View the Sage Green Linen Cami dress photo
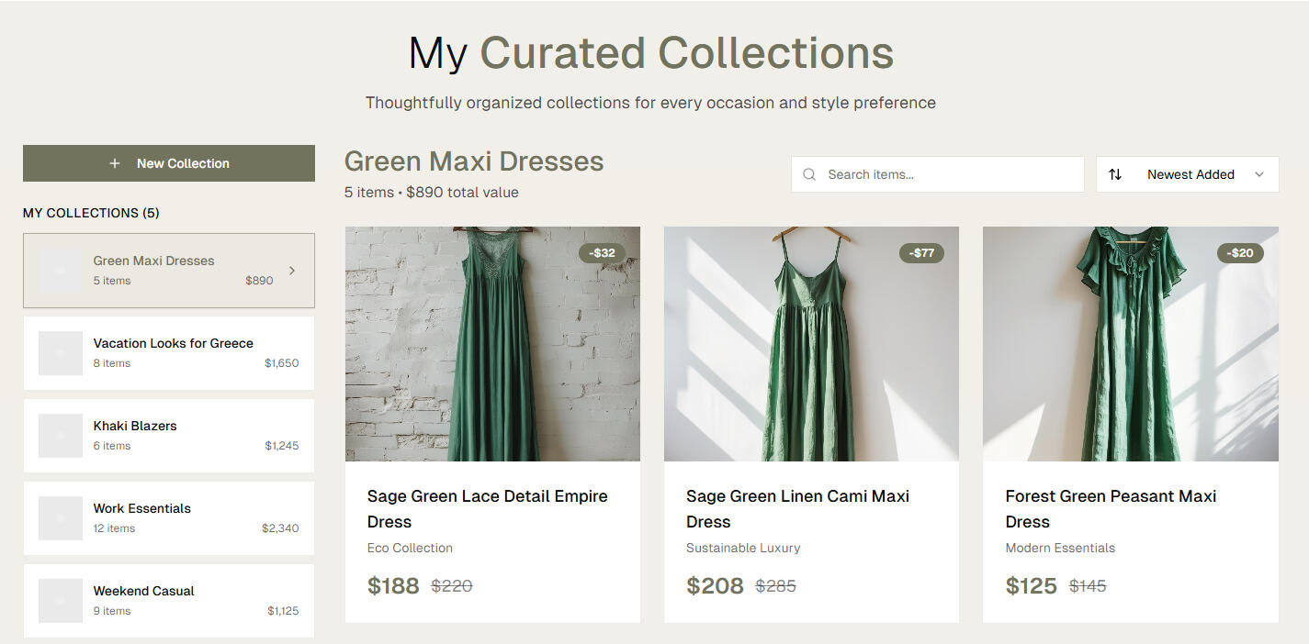 coord(811,344)
